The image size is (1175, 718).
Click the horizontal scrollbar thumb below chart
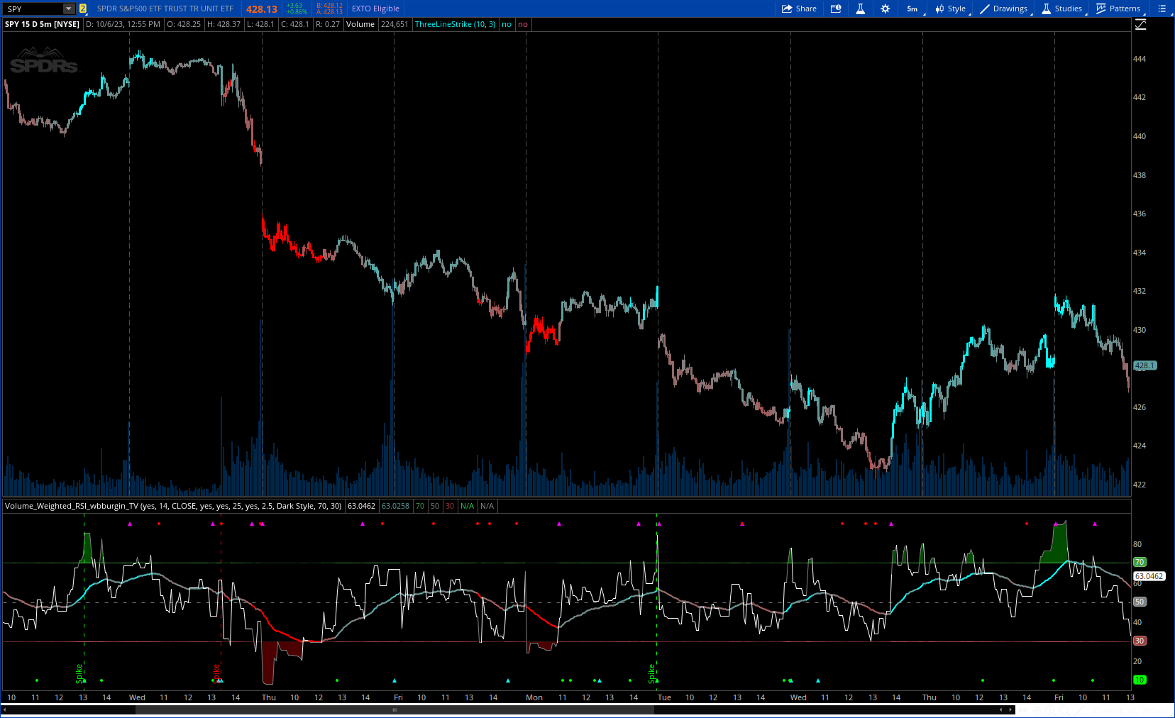click(x=395, y=709)
